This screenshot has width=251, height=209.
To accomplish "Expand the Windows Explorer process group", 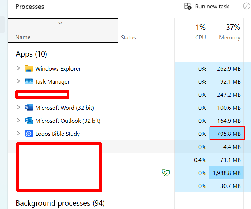I will (x=18, y=68).
